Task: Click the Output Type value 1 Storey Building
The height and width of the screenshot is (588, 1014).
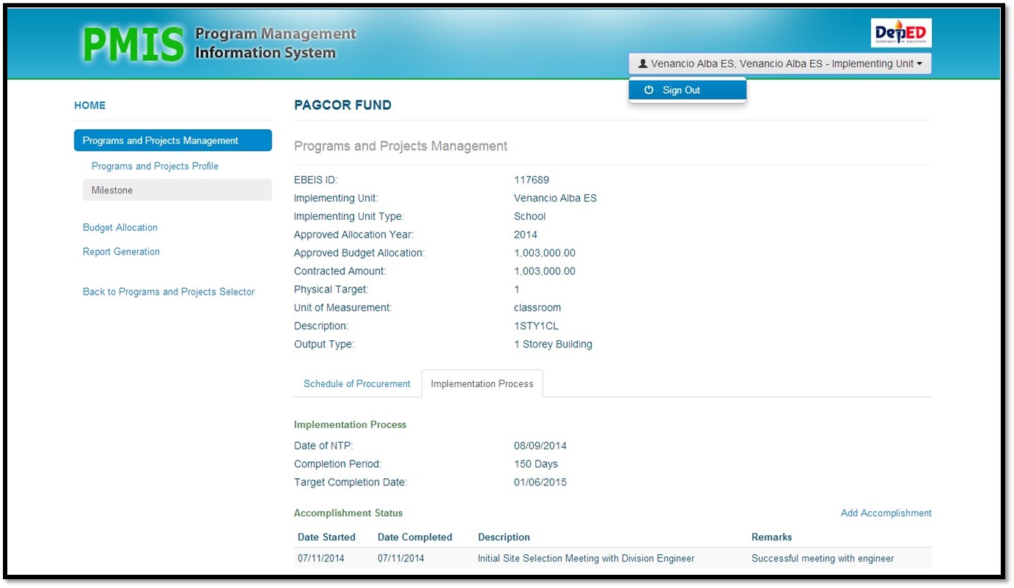Action: [554, 345]
